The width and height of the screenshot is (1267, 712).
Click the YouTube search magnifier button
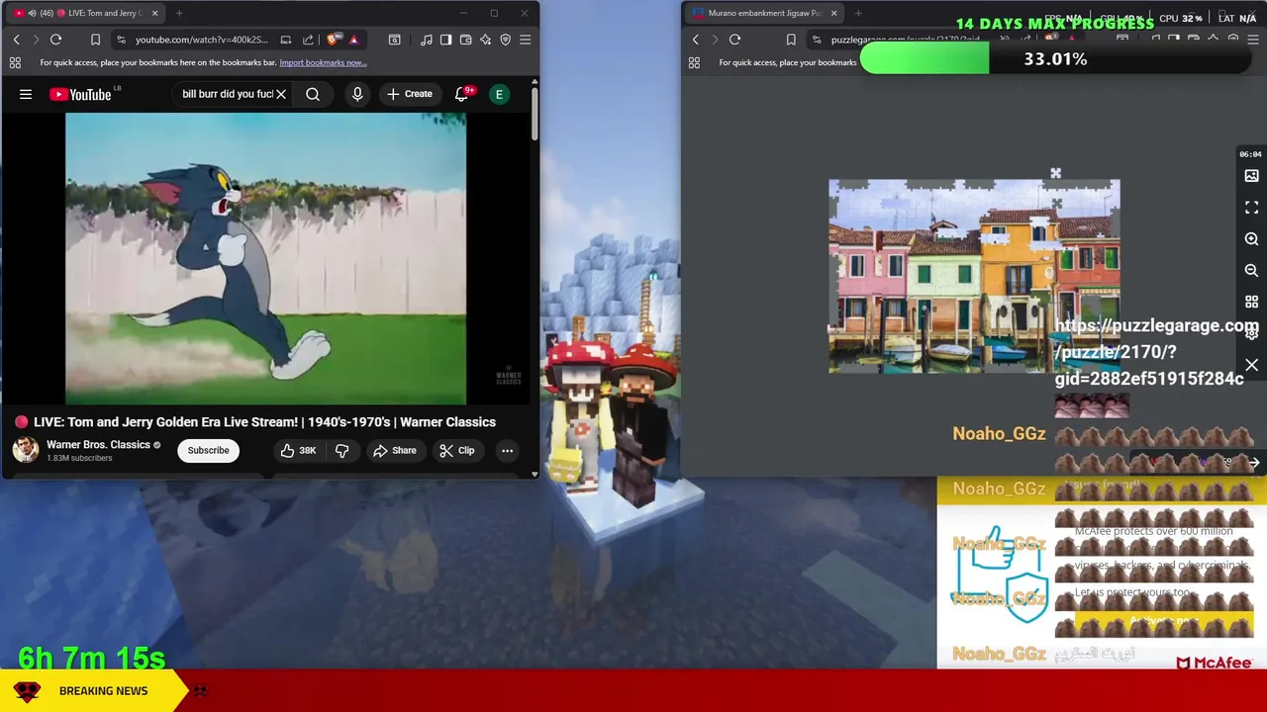313,94
